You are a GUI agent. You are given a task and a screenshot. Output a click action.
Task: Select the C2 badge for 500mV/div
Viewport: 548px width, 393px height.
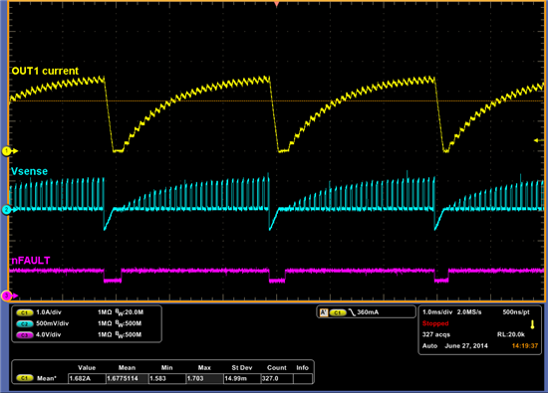[25, 324]
